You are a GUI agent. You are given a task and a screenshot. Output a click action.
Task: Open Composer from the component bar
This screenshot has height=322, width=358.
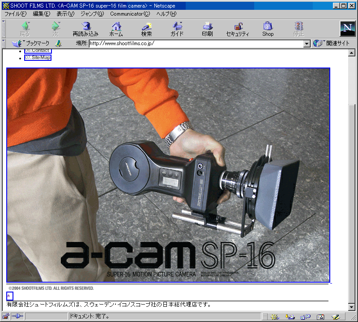[336, 317]
